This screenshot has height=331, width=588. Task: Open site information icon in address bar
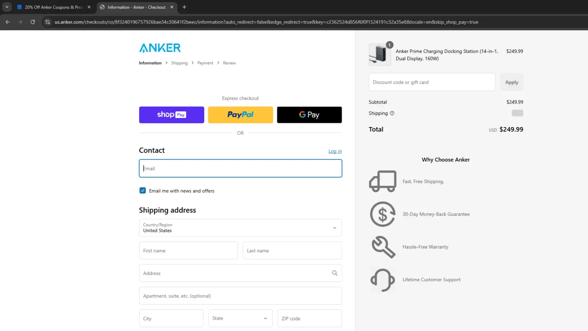click(x=47, y=22)
